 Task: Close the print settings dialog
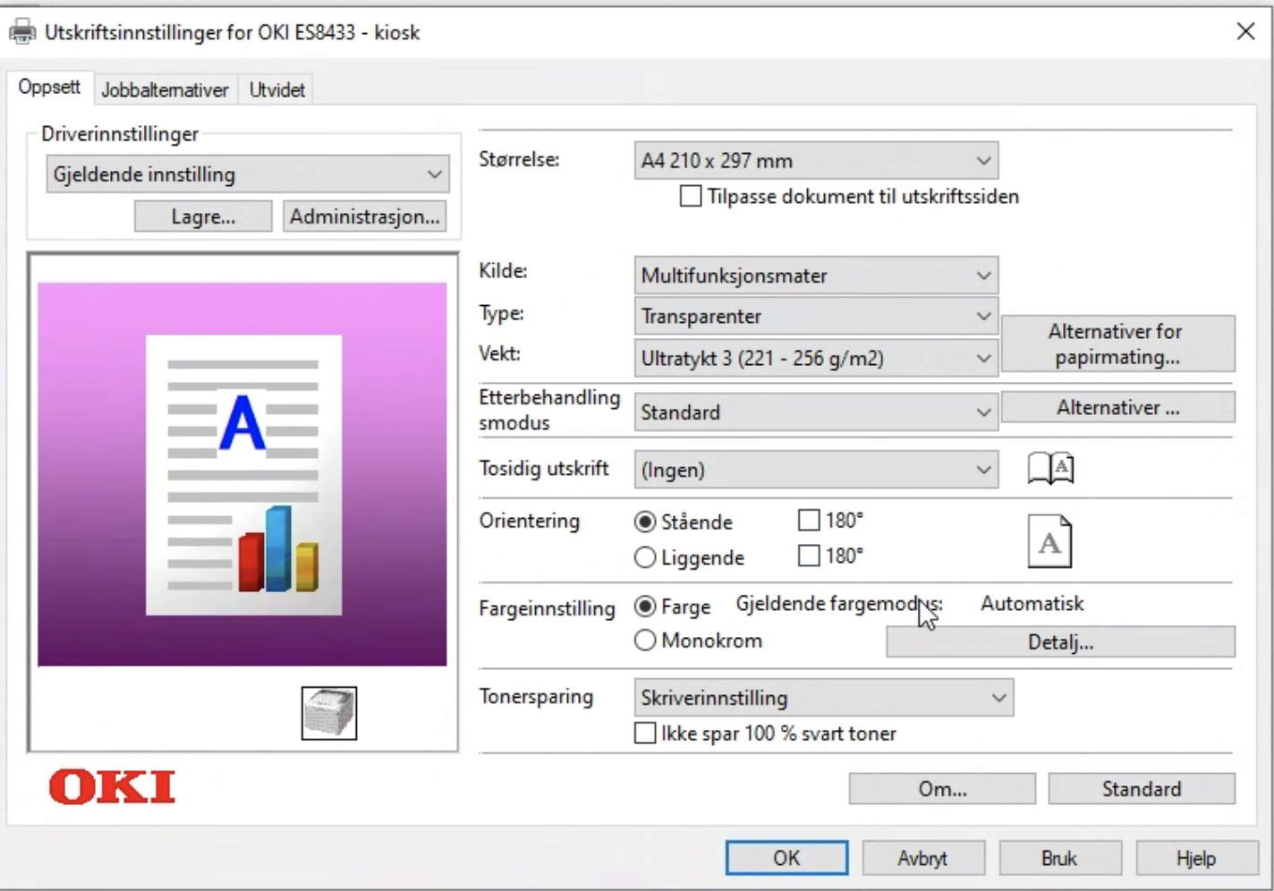click(1245, 31)
